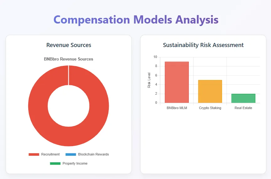Click the red donut ring segment

pos(37,106)
